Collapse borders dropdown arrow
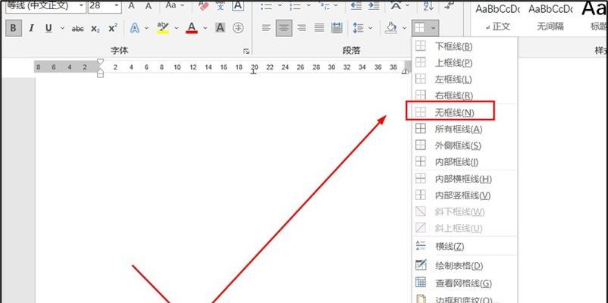 pyautogui.click(x=433, y=28)
